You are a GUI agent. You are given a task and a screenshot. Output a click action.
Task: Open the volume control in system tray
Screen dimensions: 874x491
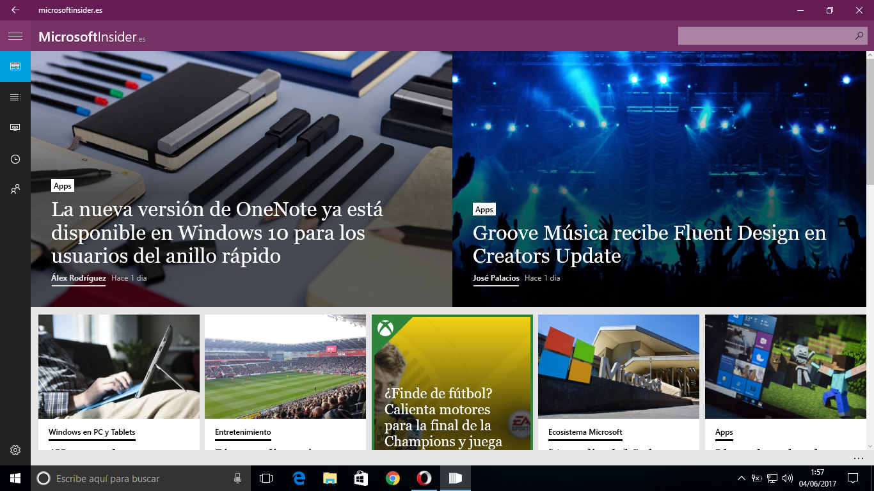[788, 478]
